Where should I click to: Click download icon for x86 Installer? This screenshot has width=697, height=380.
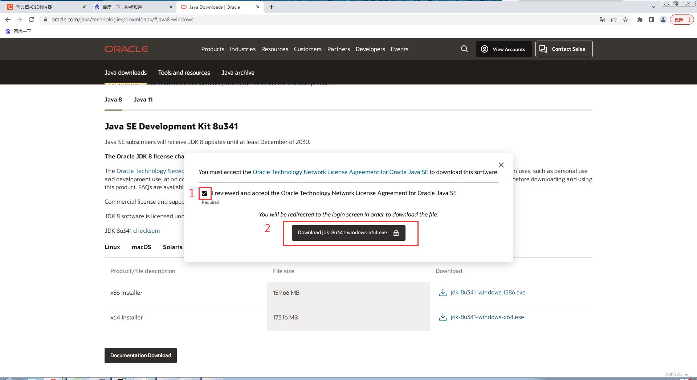443,293
